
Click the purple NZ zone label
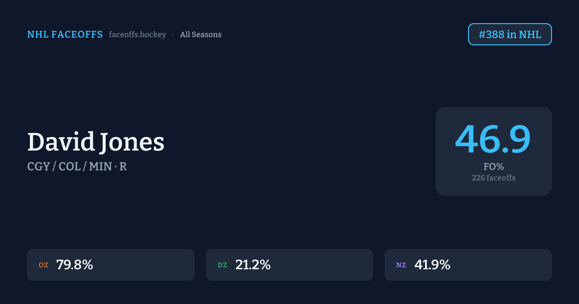click(401, 265)
